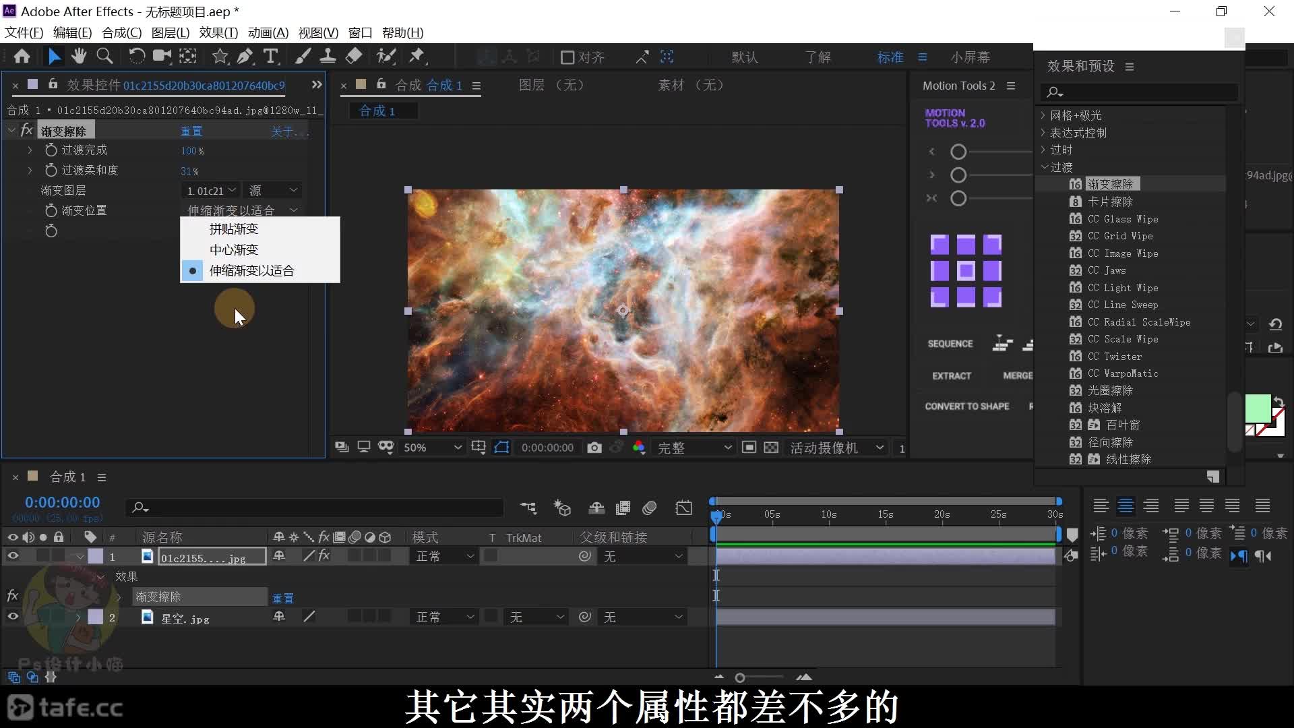
Task: Click the composition mini-flowchart icon in timeline
Action: click(x=528, y=508)
